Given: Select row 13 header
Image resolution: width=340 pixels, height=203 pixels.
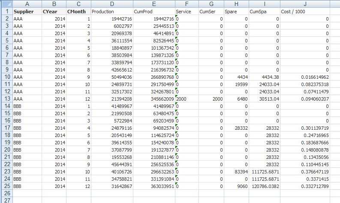Looking at the screenshot, I should 6,99.
